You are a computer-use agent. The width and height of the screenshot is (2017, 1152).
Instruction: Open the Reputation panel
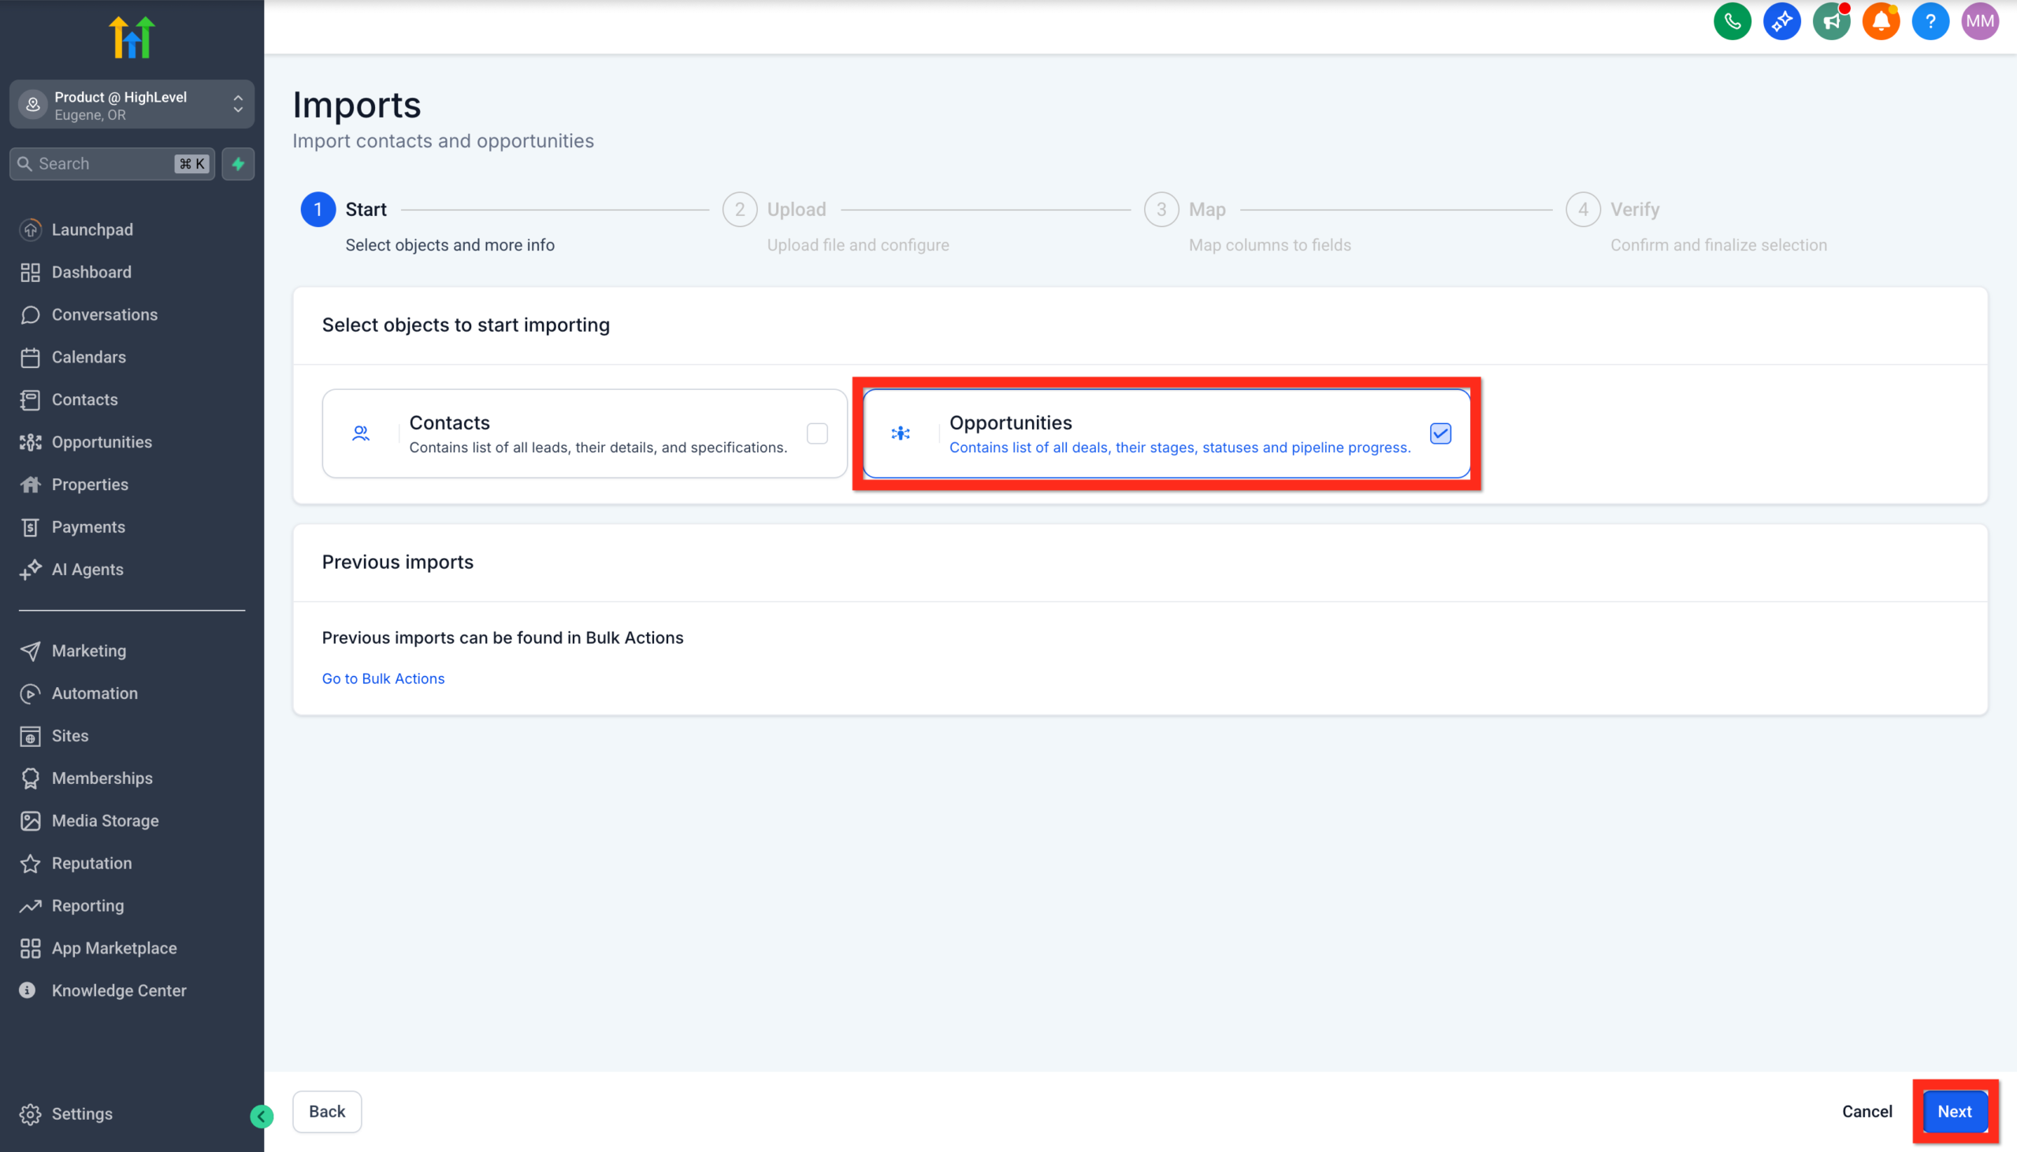[91, 863]
